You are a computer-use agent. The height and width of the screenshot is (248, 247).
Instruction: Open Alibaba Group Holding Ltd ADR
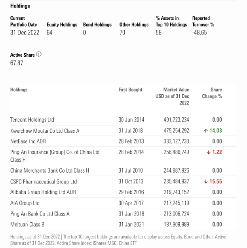pyautogui.click(x=43, y=192)
